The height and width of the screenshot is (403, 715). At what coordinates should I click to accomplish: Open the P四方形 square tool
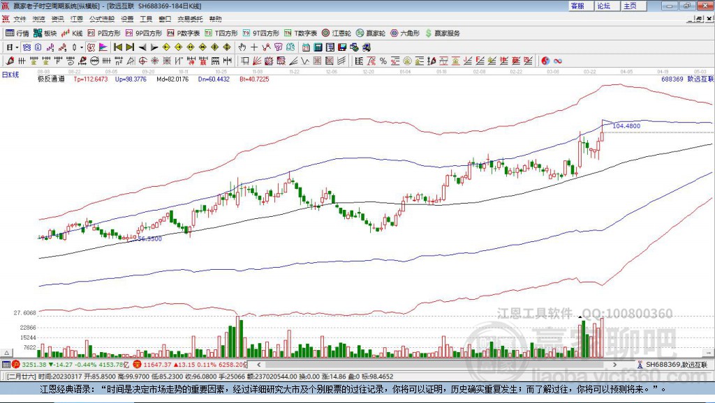point(104,33)
